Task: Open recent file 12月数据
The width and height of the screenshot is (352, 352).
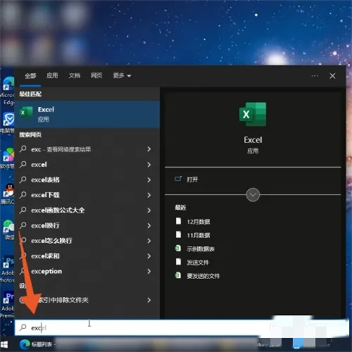Action: (x=198, y=222)
